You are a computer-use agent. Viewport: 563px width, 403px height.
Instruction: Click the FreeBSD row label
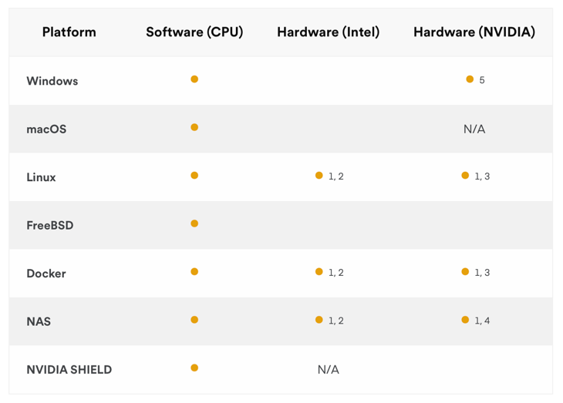(x=50, y=226)
